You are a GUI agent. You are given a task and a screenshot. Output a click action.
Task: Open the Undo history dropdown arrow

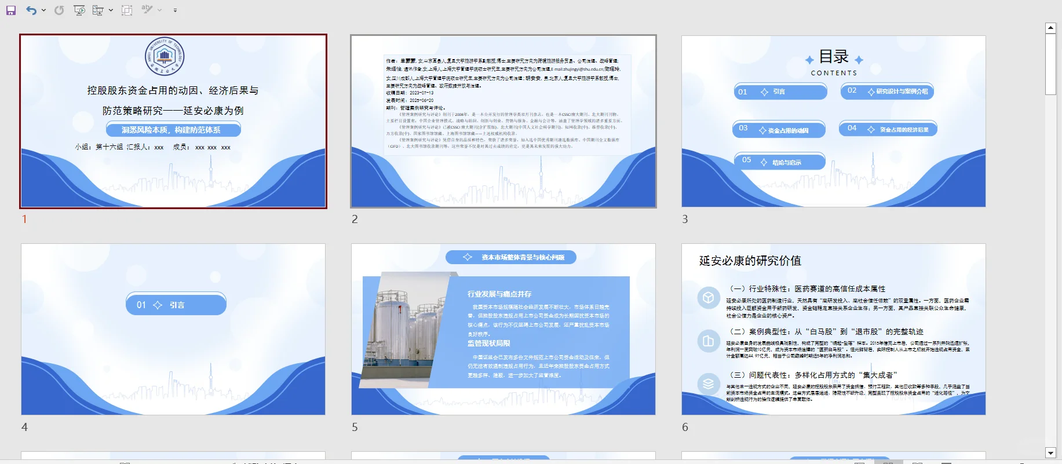tap(44, 10)
